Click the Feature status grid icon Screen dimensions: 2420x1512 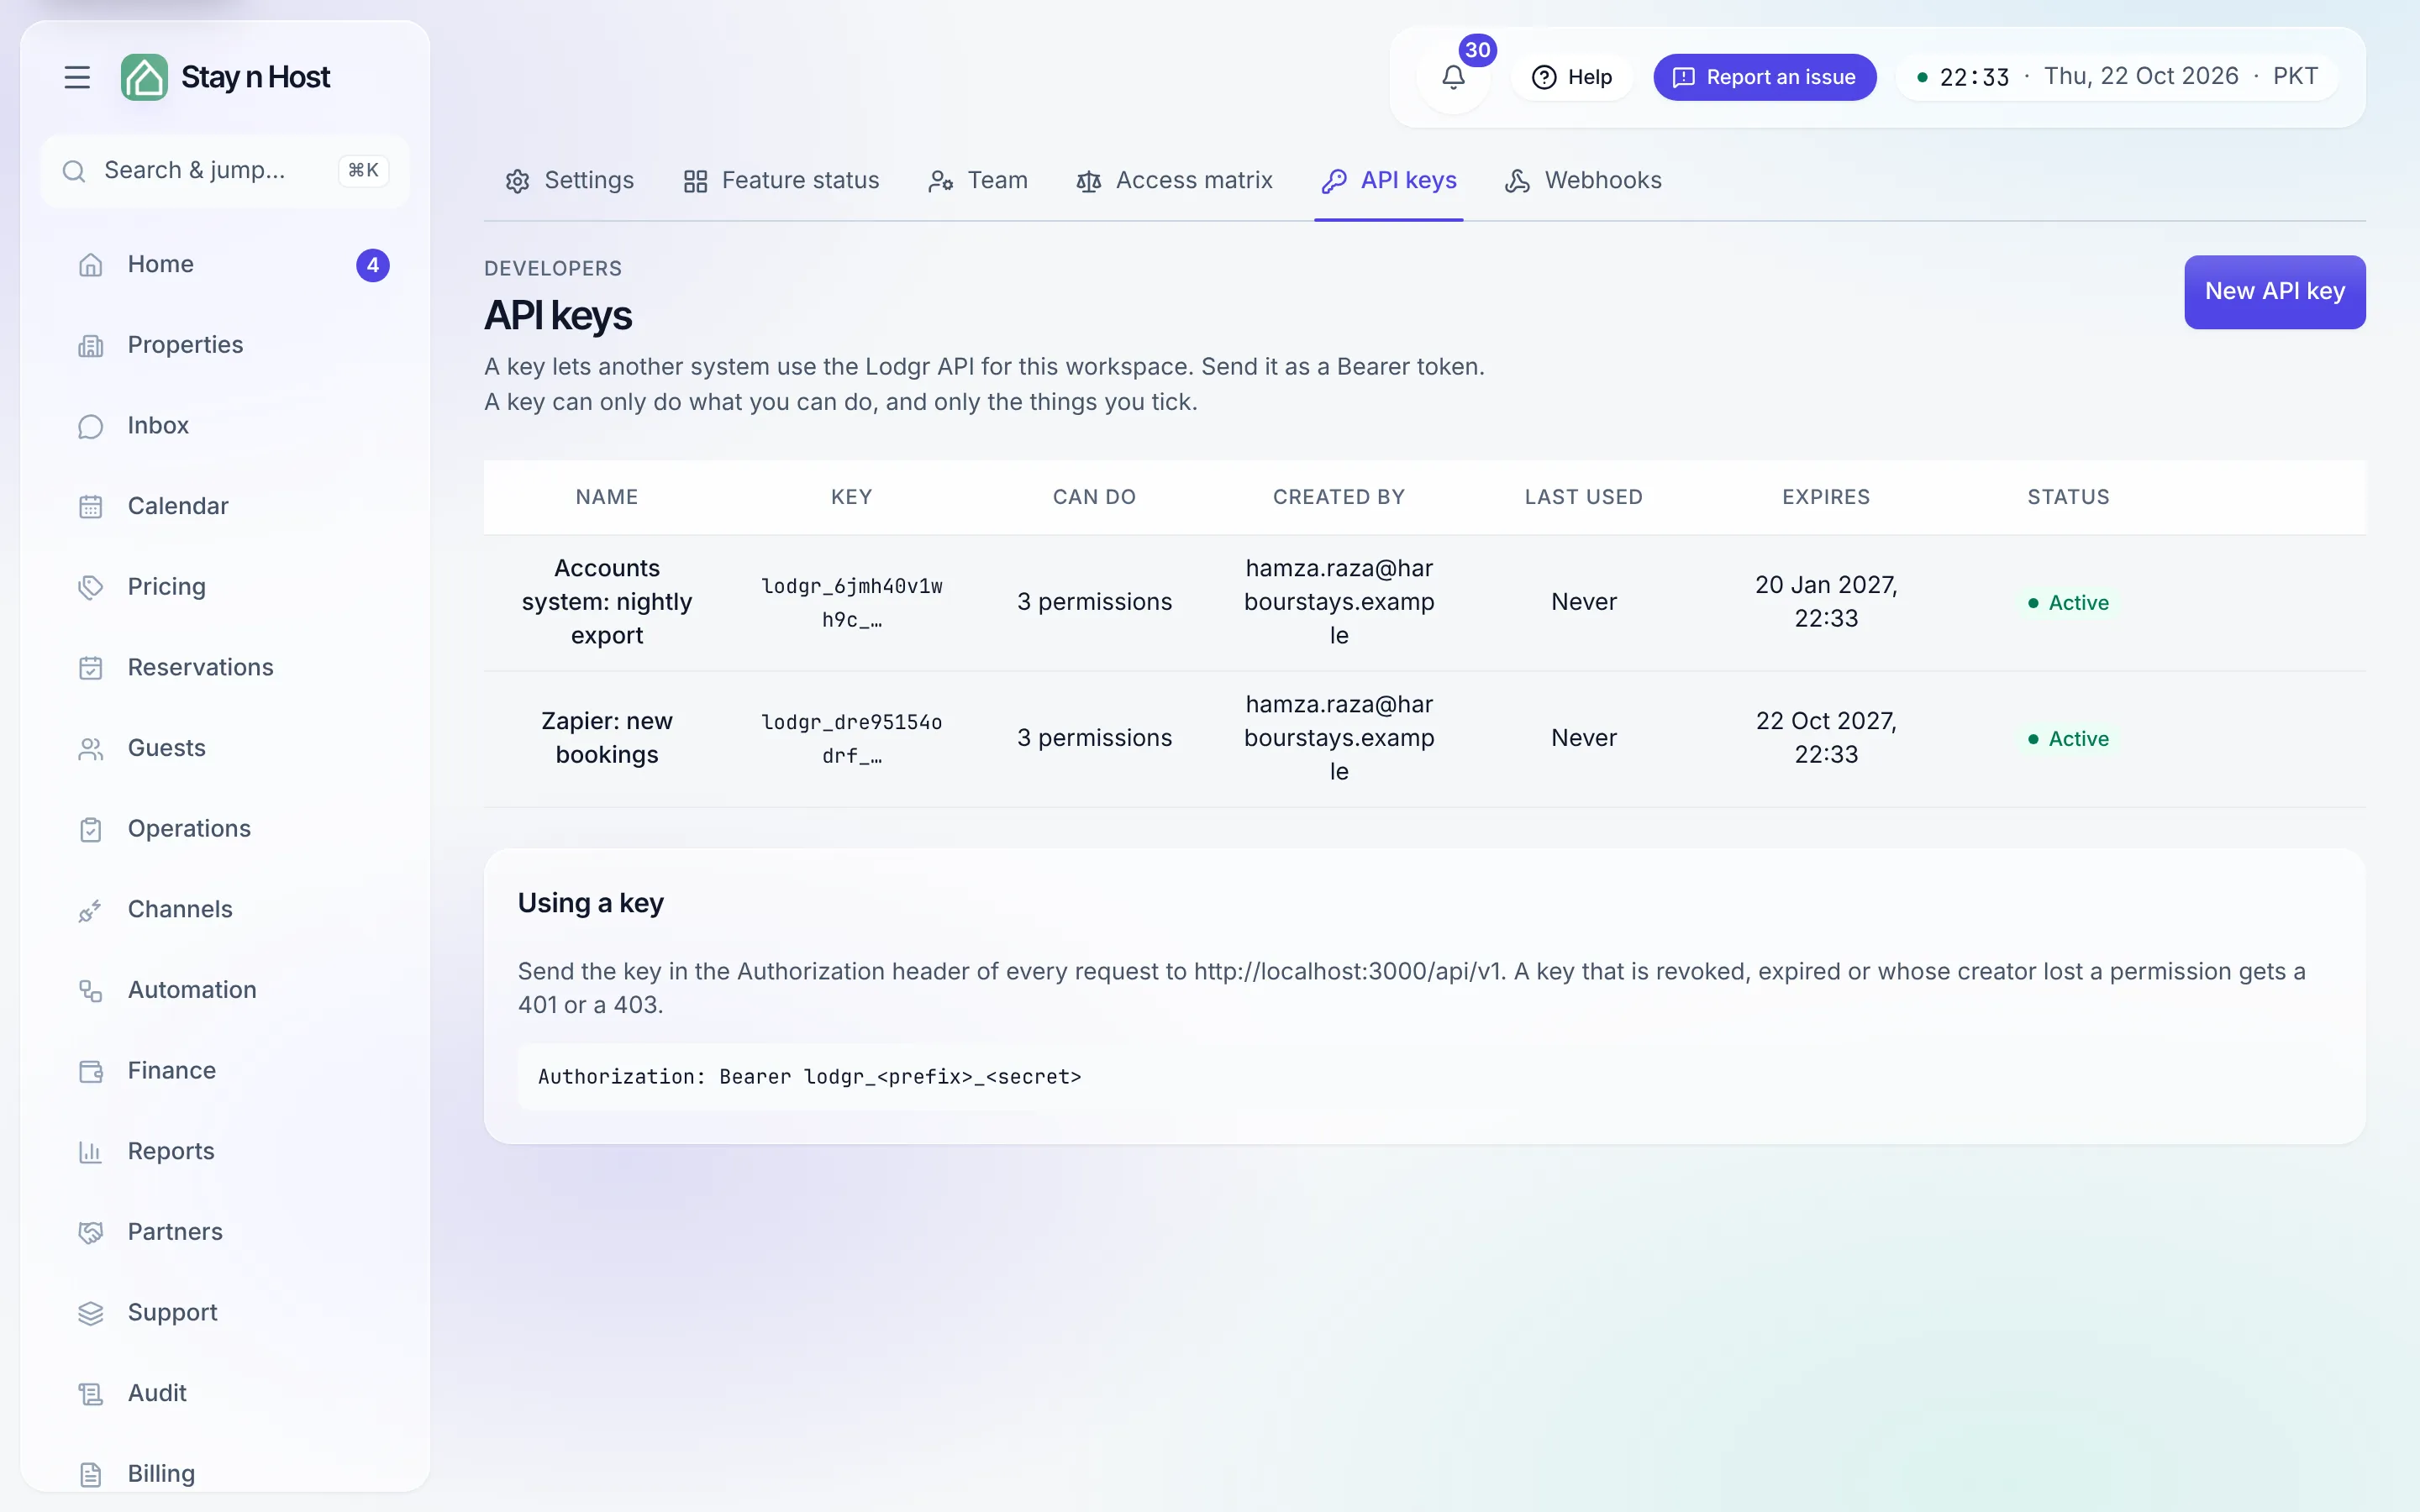[x=695, y=181]
